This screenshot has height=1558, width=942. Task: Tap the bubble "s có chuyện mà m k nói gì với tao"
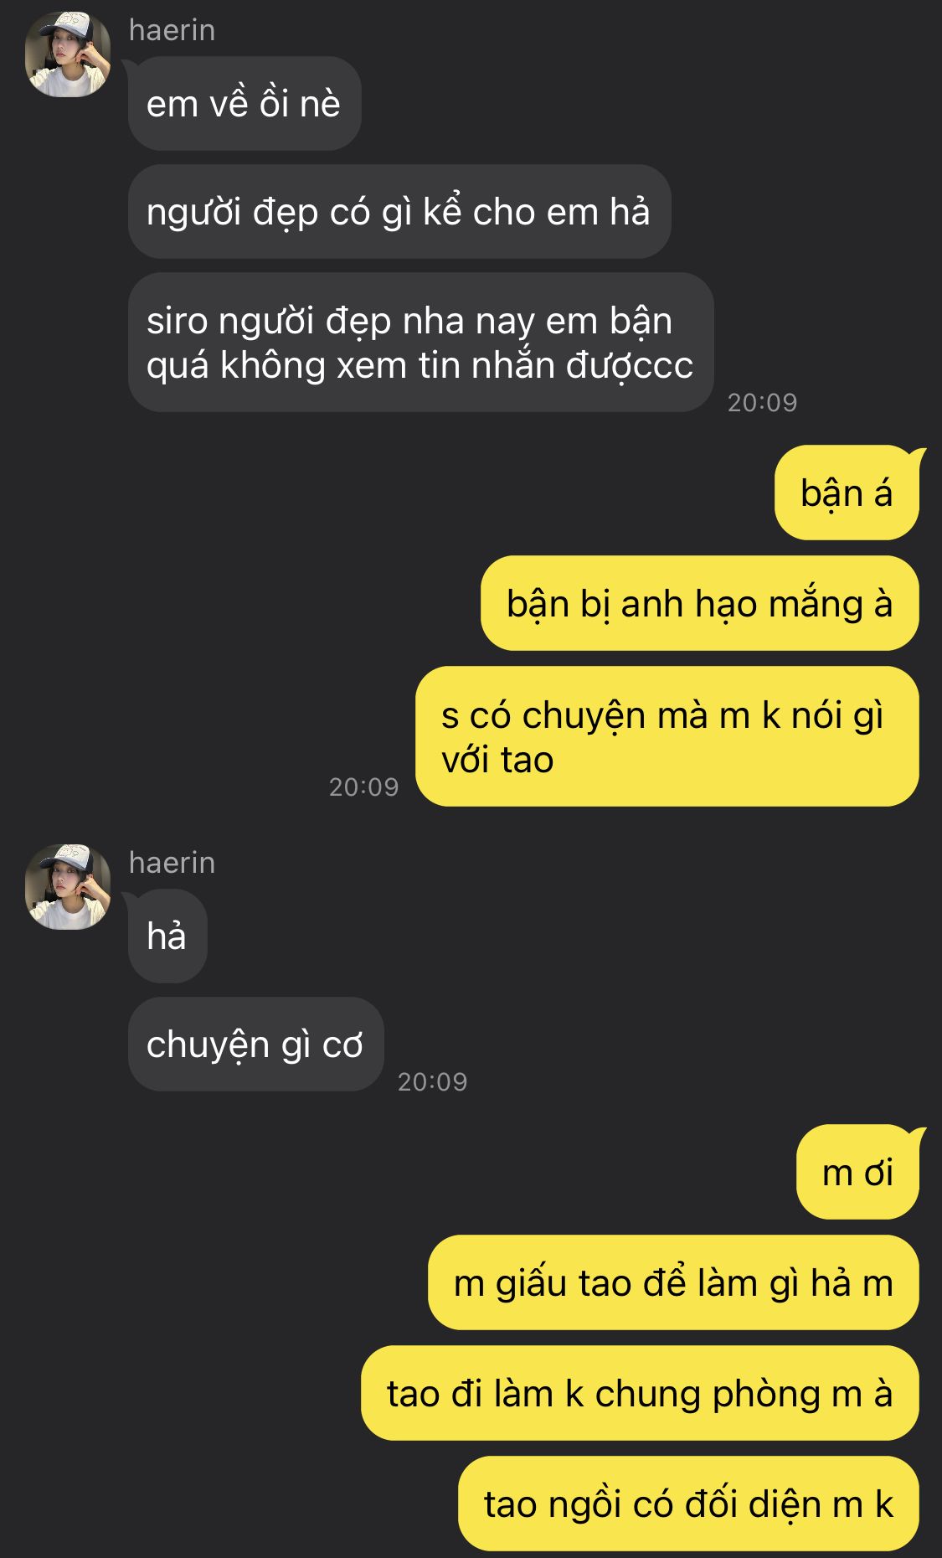(x=667, y=737)
